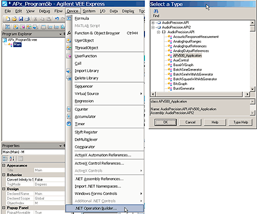Click the Delete Library icon in Device menu
Image resolution: width=257 pixels, height=214 pixels.
(69, 78)
